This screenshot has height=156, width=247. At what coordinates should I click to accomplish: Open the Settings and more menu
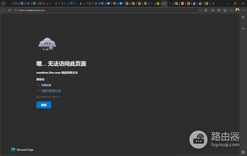tap(244, 10)
